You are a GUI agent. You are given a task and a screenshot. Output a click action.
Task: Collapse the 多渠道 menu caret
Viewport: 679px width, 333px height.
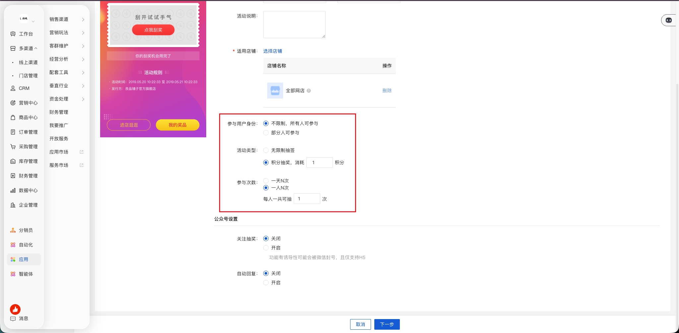pyautogui.click(x=36, y=48)
